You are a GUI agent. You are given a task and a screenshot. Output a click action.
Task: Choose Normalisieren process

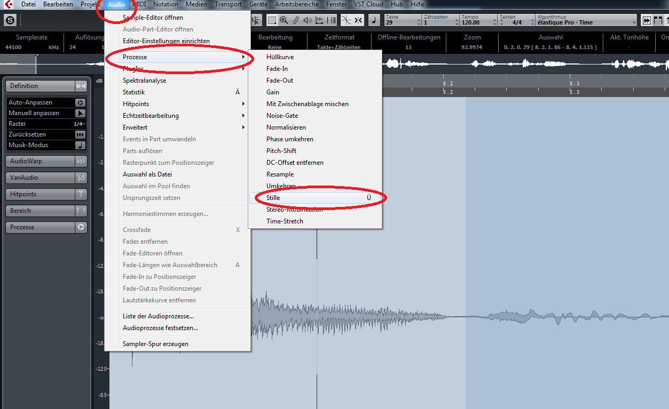[316, 127]
